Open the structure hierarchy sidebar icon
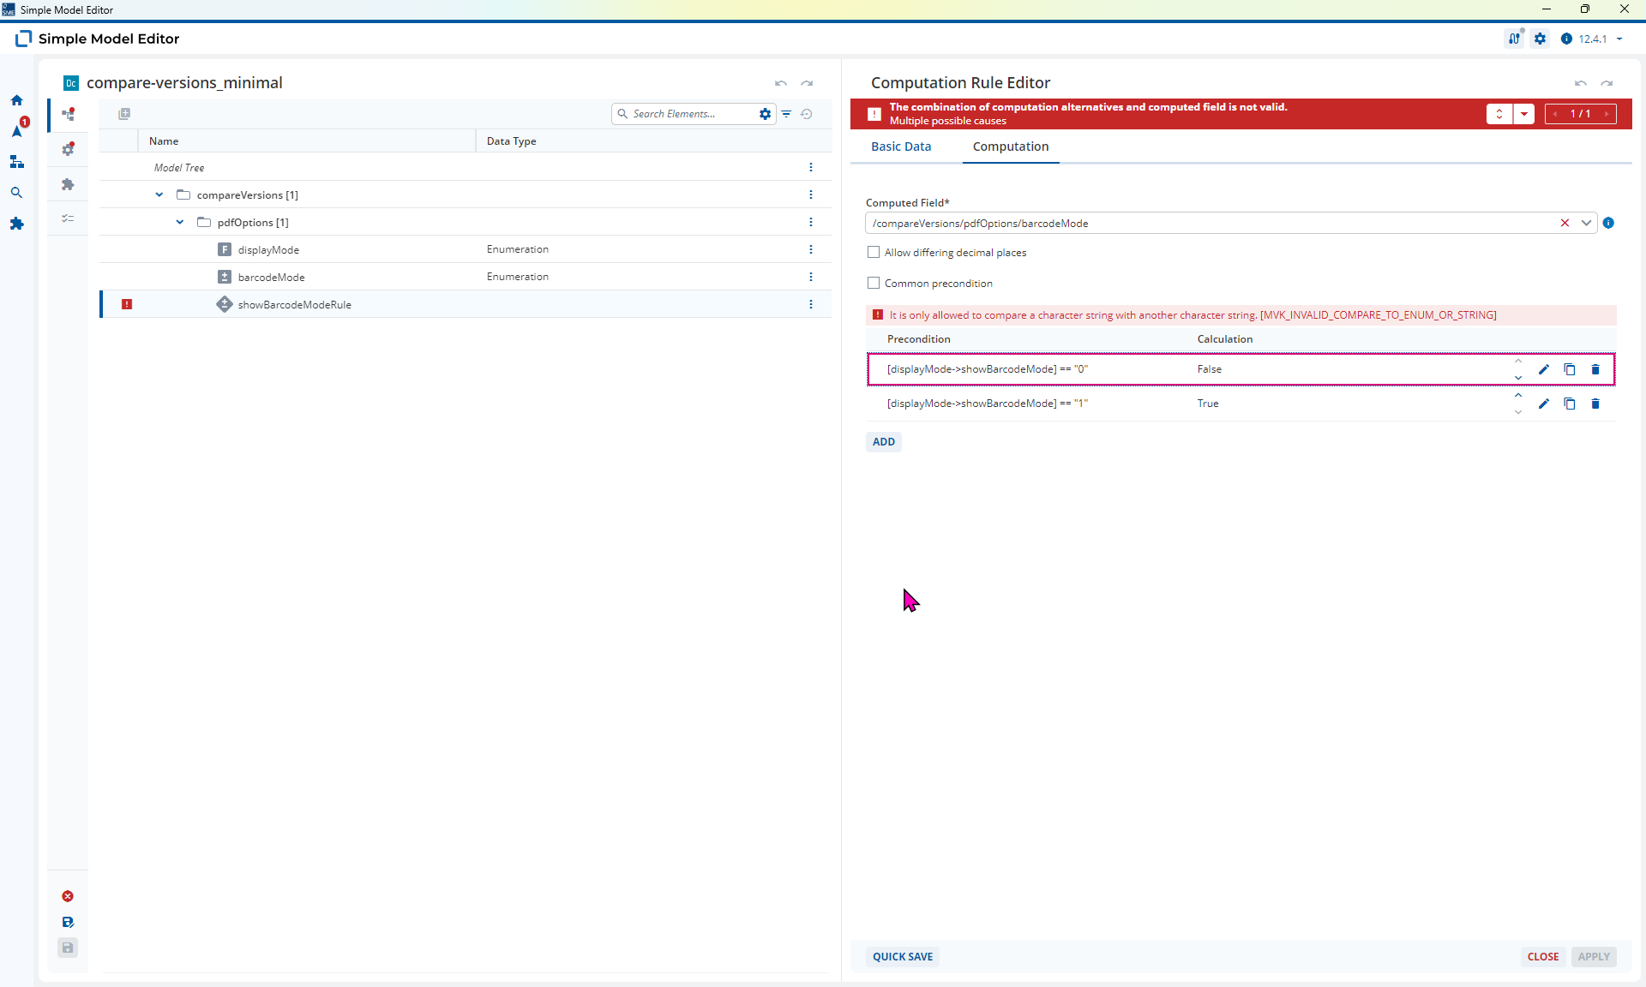Screen dimensions: 1646x987 [16, 162]
